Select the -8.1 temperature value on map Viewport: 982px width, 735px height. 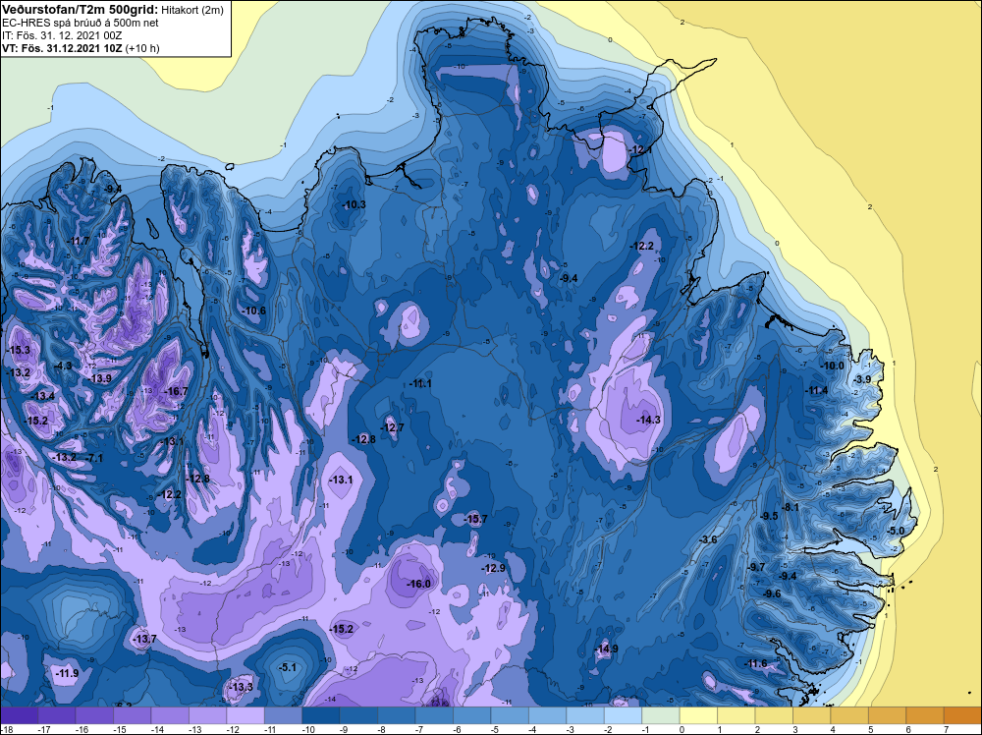791,507
